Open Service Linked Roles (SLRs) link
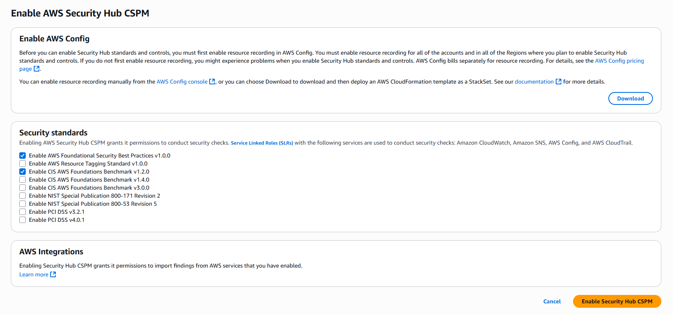The image size is (673, 315). click(x=262, y=143)
